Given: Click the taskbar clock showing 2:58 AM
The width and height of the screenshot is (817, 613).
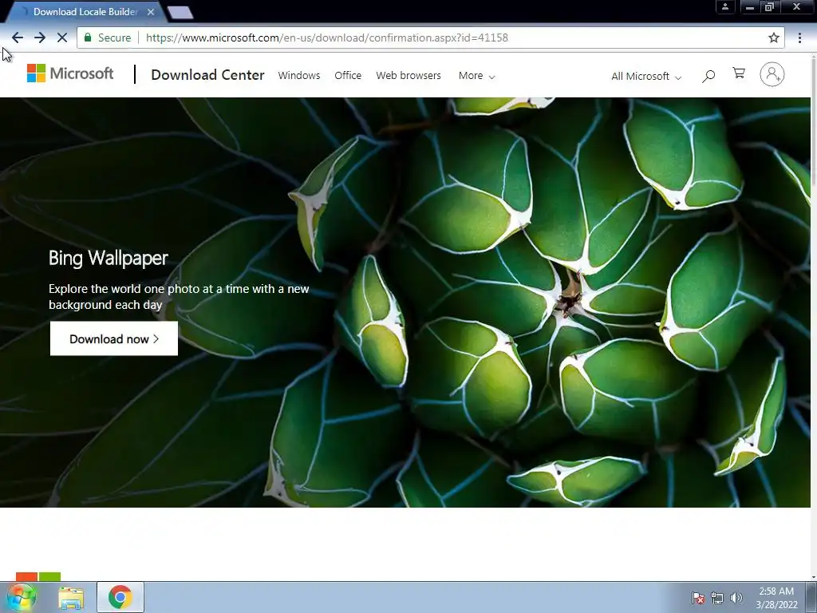Looking at the screenshot, I should click(x=776, y=597).
